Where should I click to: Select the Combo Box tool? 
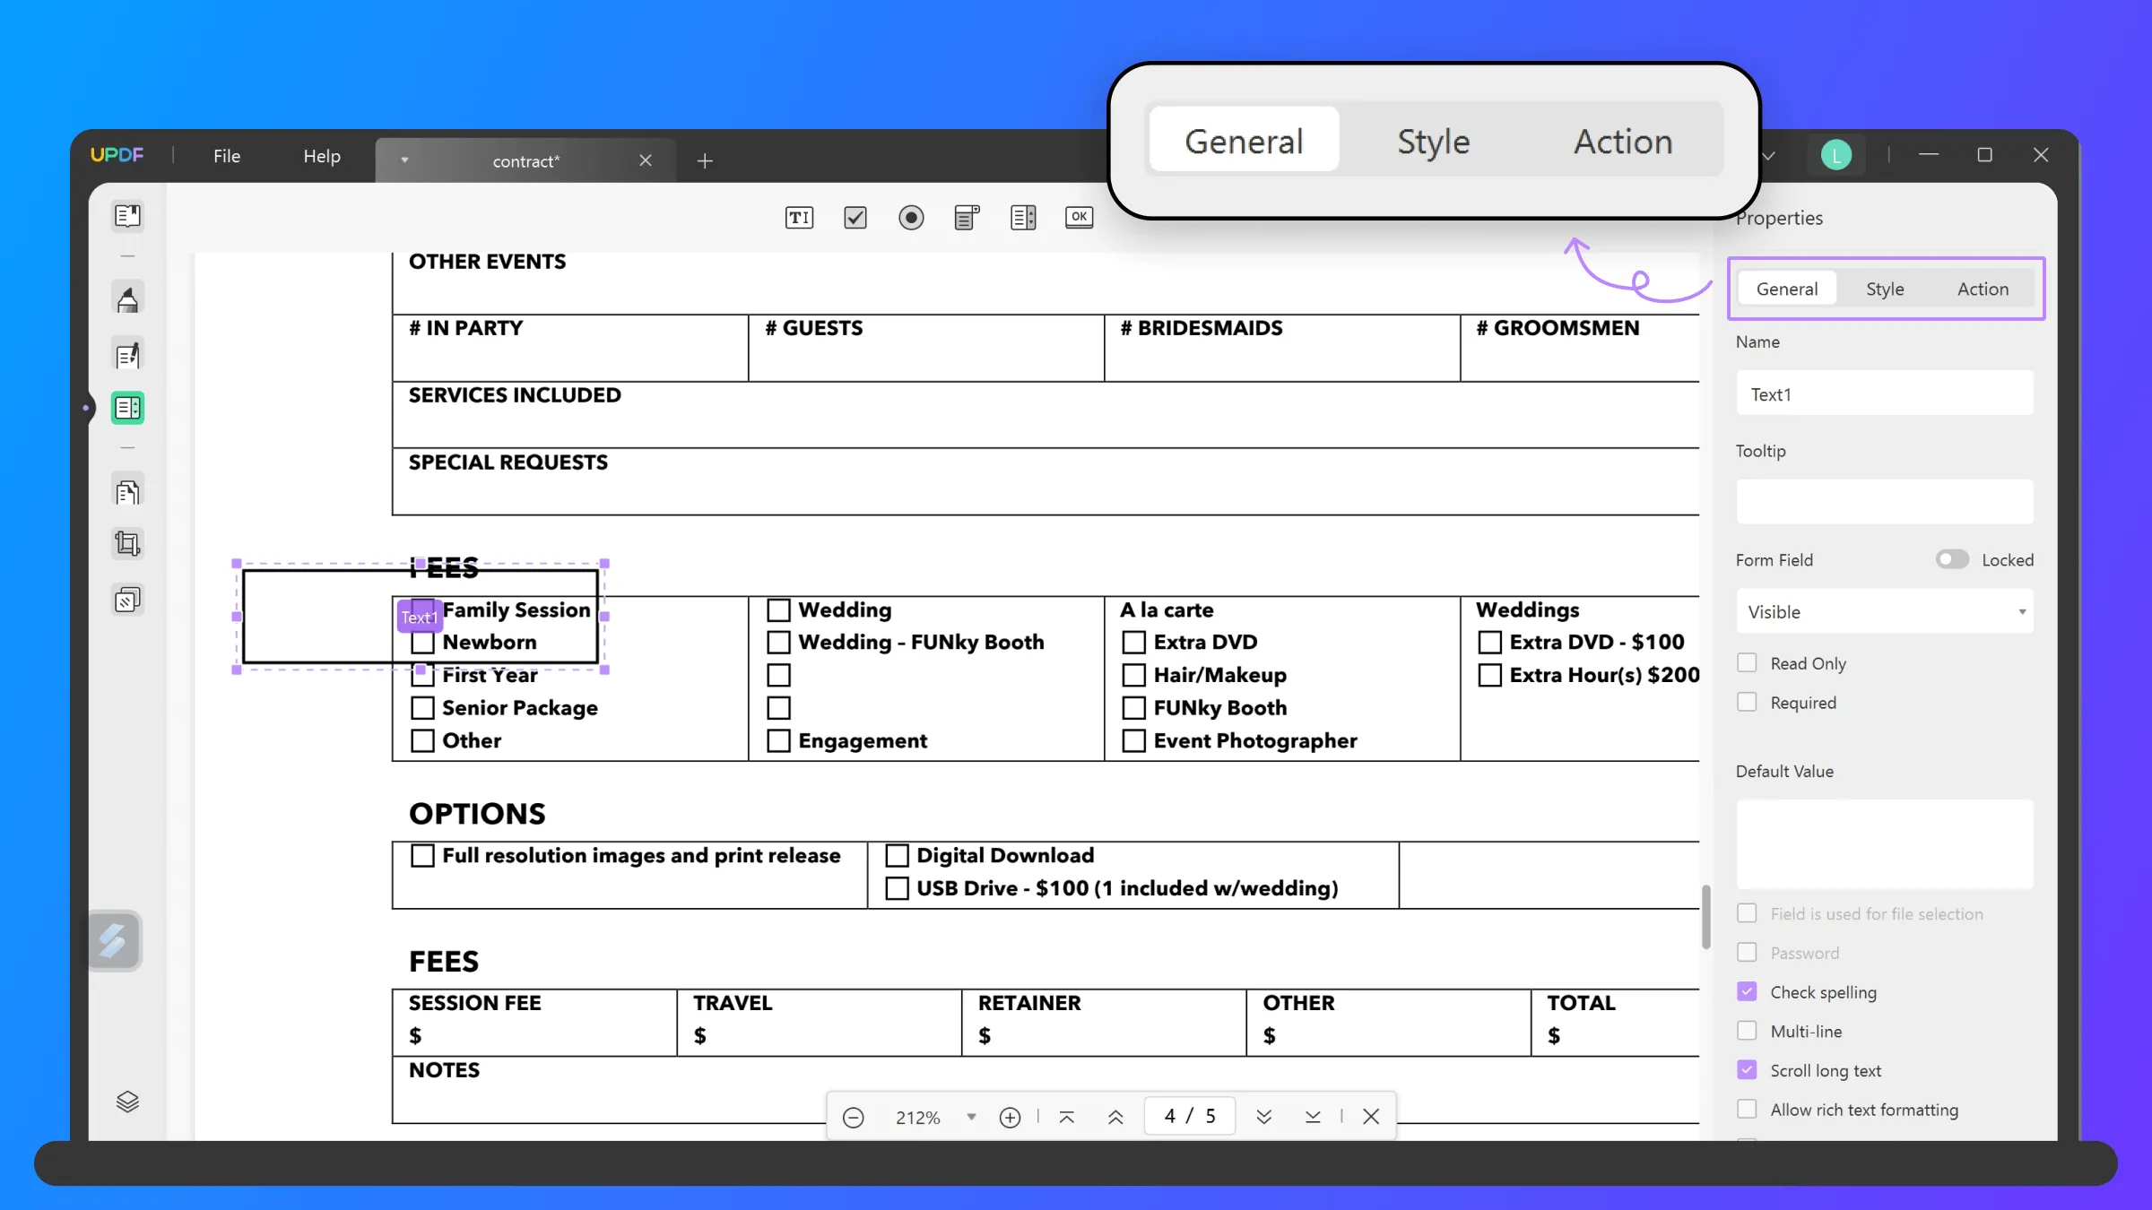pos(965,217)
